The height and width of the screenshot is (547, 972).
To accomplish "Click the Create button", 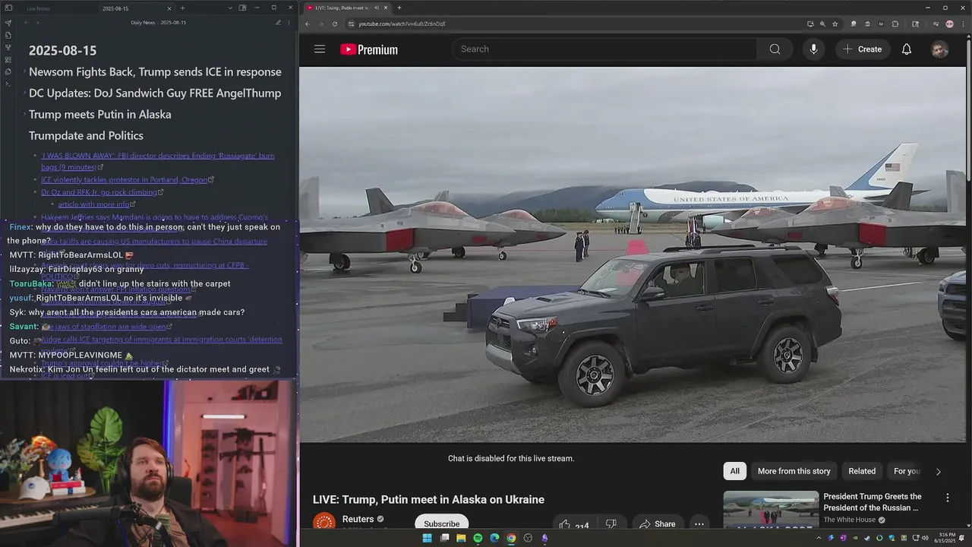I will pyautogui.click(x=863, y=49).
